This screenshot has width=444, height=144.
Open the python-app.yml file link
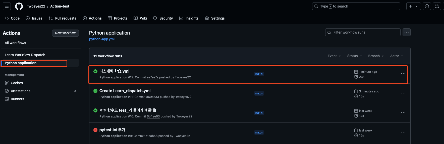pos(102,39)
